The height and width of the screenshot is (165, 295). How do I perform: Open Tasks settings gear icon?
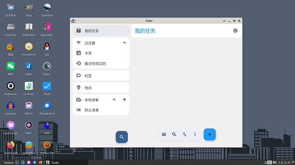point(235,31)
